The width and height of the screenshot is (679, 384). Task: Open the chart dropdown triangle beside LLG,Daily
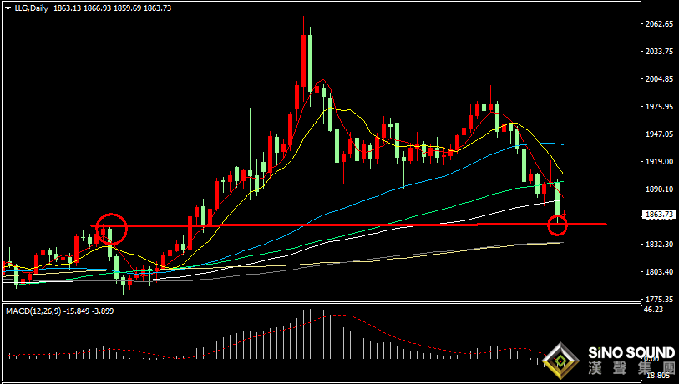(8, 8)
